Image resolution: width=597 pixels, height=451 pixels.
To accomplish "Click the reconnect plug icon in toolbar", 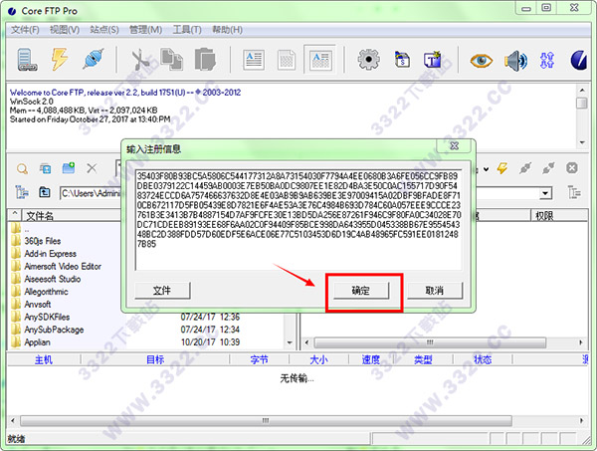I will tap(94, 59).
